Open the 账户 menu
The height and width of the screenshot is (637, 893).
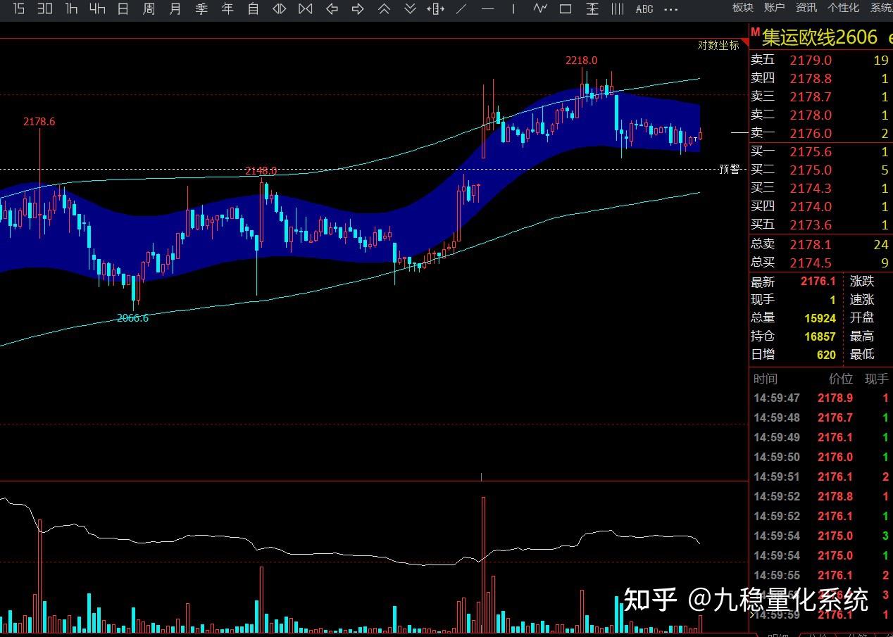click(x=774, y=8)
